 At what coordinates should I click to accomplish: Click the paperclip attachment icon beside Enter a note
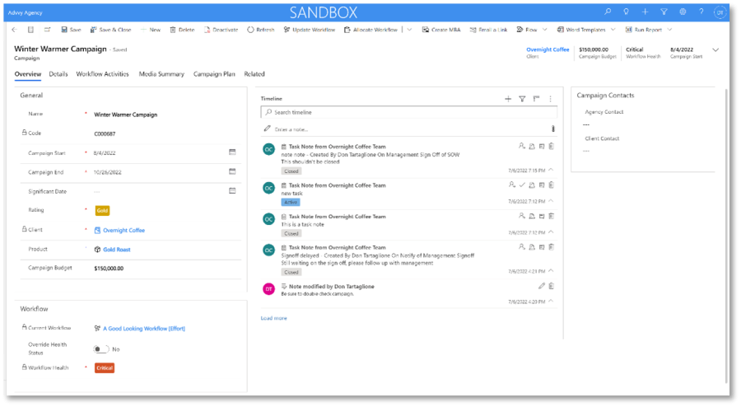pos(552,129)
